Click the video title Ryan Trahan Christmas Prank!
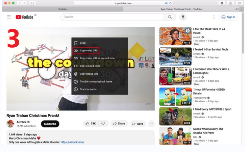Screen dimensions: 245x152 [x=33, y=116]
